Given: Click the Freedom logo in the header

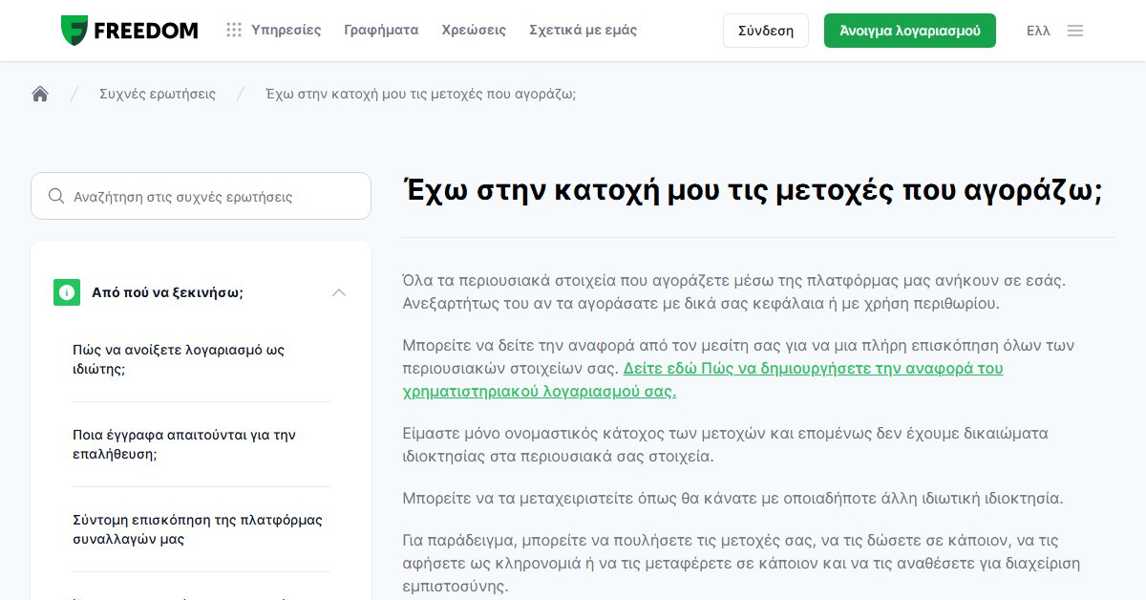Looking at the screenshot, I should tap(129, 31).
